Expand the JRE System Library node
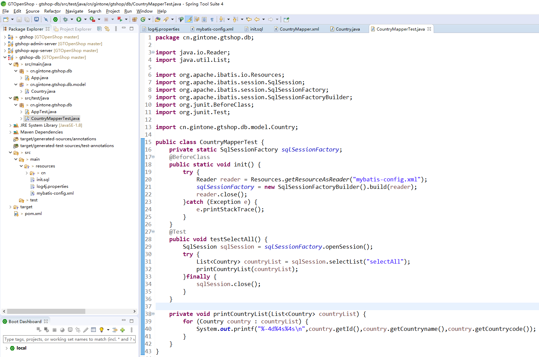 (10, 125)
